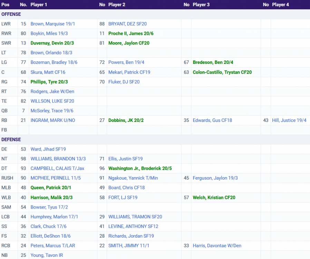The width and height of the screenshot is (310, 259).
Task: Open INGRAM, MARK U/NO link
Action: 53,121
